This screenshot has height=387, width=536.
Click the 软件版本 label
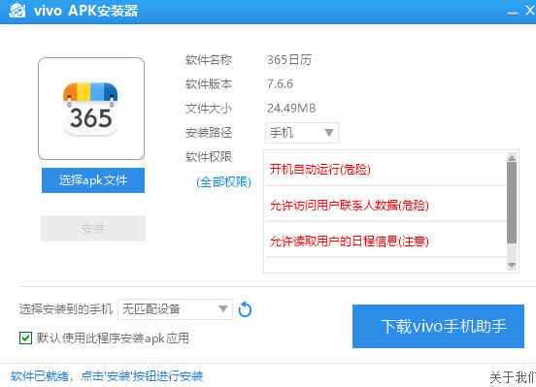click(209, 84)
